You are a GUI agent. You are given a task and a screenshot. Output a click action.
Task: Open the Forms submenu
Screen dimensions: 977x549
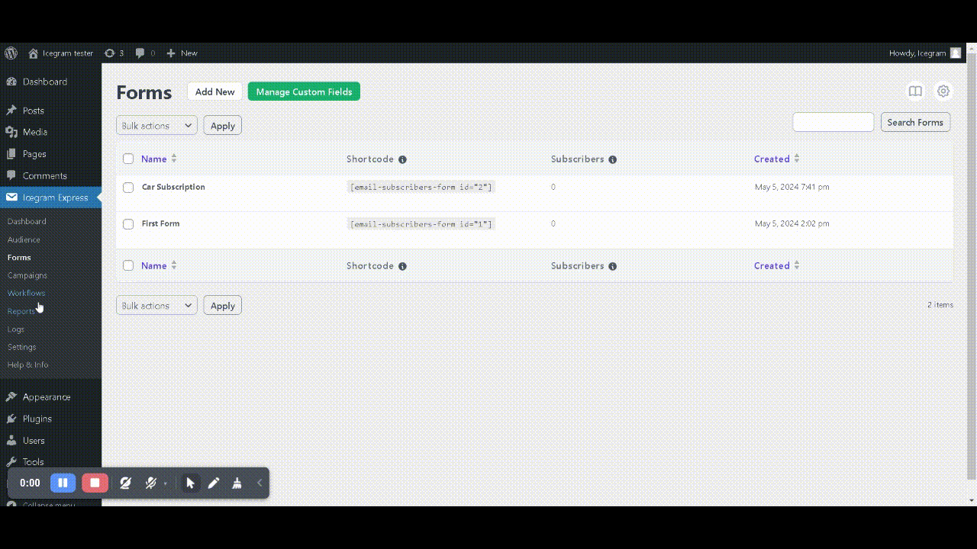point(19,258)
